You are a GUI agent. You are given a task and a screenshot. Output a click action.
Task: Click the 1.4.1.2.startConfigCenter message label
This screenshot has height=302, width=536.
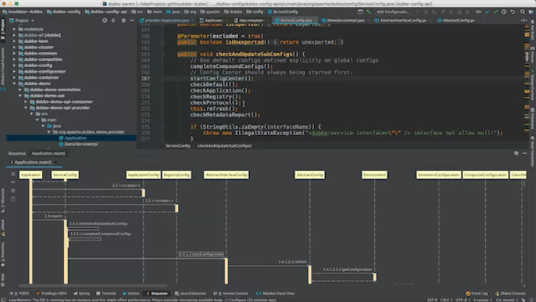[x=201, y=254]
